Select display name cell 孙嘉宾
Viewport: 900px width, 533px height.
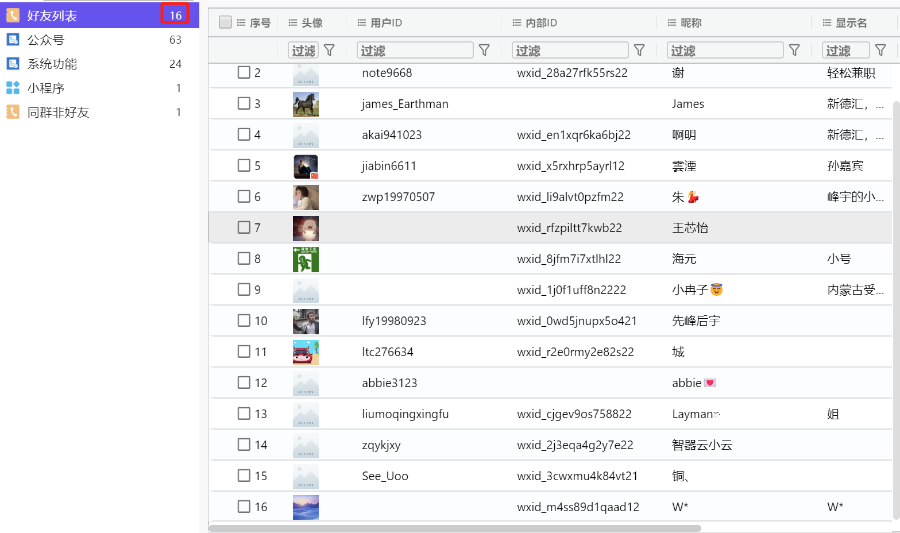845,166
